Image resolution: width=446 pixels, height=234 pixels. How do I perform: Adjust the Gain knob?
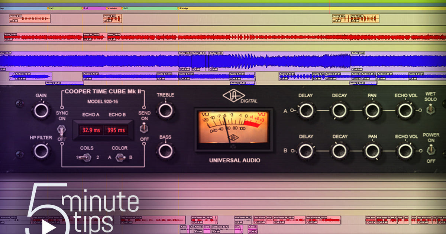41,110
